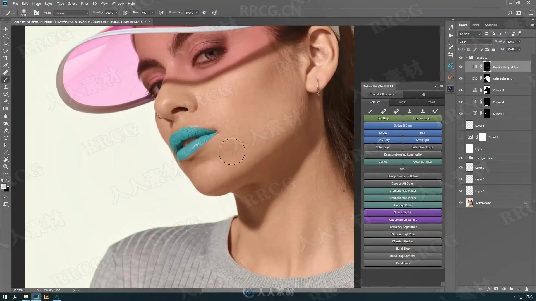Click the Frequency Separation button
Screen dimensions: 536x301
(403, 227)
